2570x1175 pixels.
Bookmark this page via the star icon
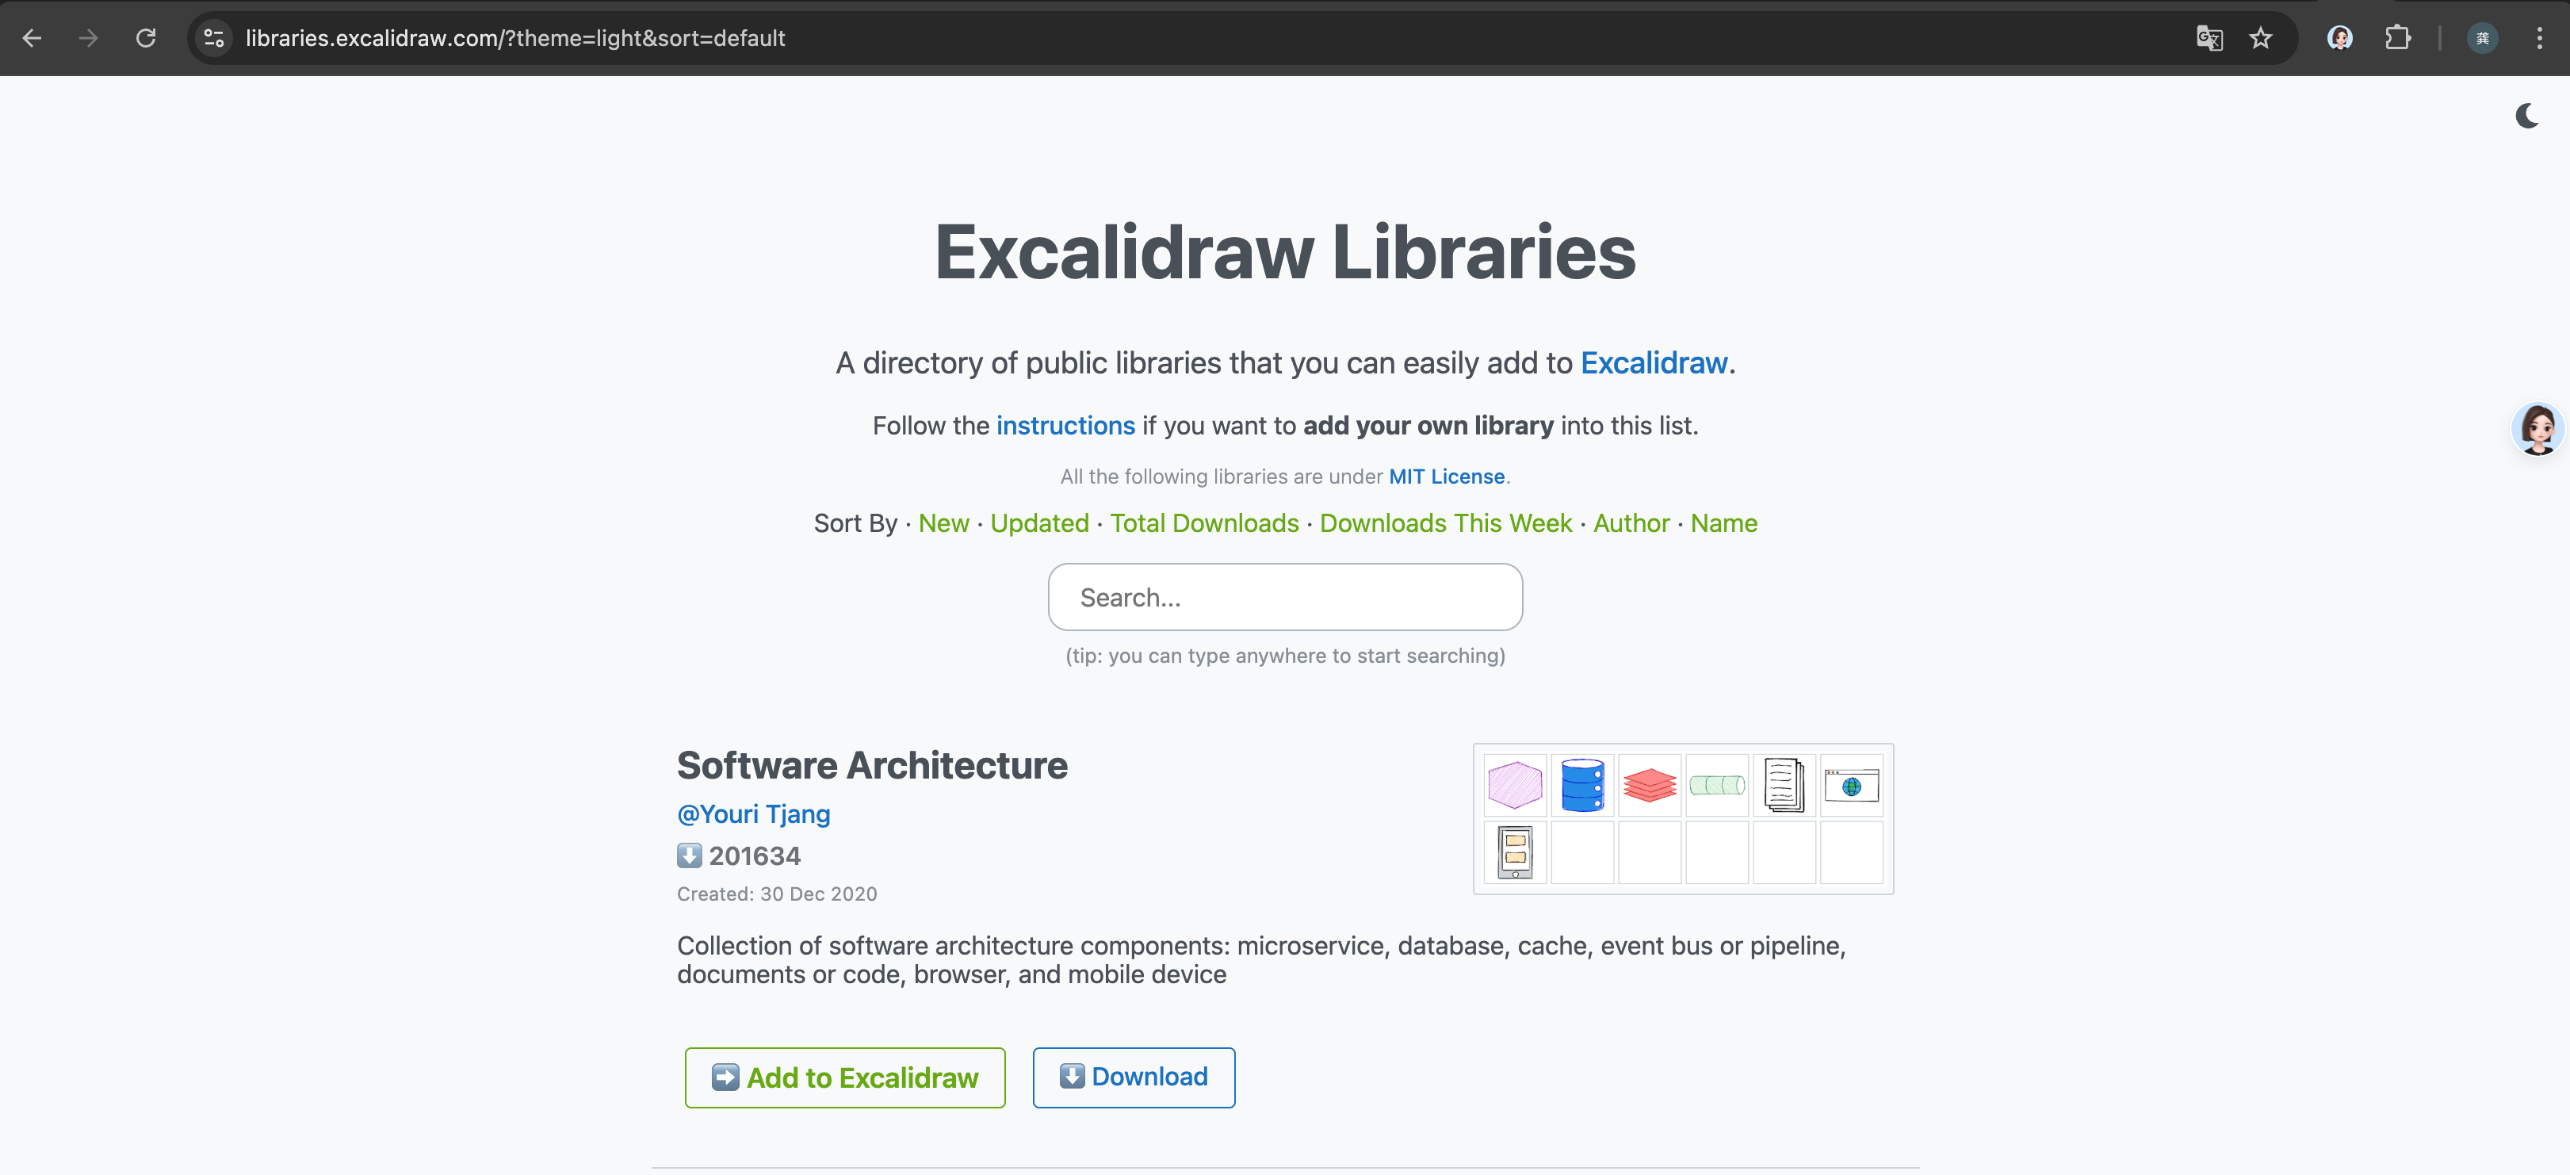pos(2261,38)
